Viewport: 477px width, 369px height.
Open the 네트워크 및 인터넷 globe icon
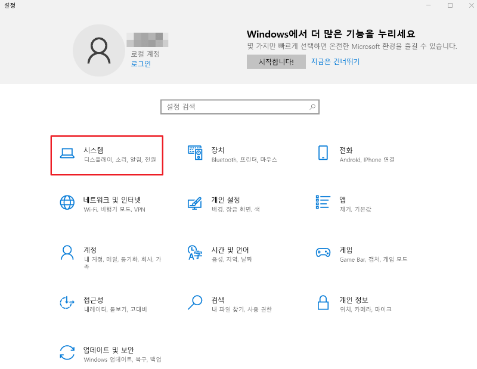coord(67,203)
